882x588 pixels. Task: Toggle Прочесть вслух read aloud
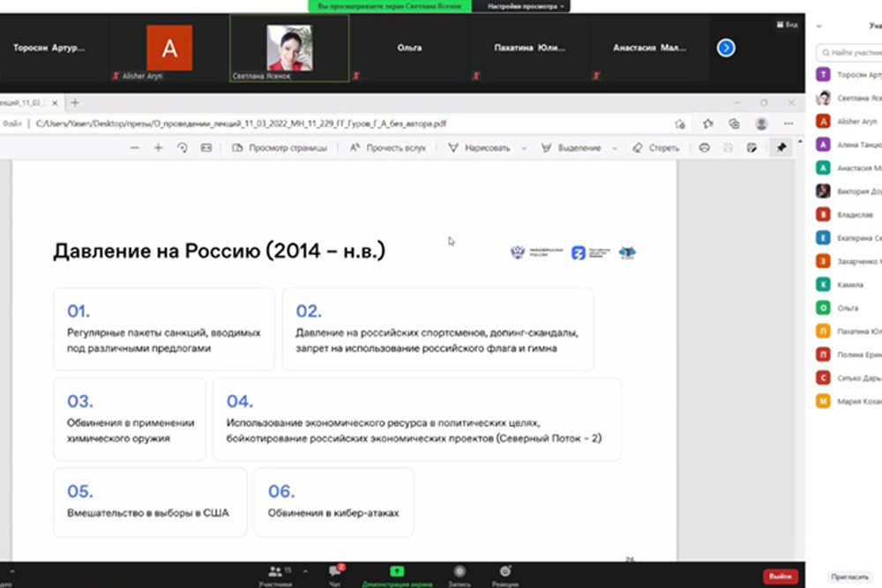click(388, 148)
